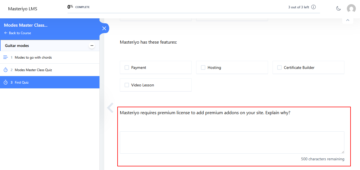Viewport: 360px width, 170px height.
Task: Click the back arrow icon by Back to Course
Action: click(6, 33)
